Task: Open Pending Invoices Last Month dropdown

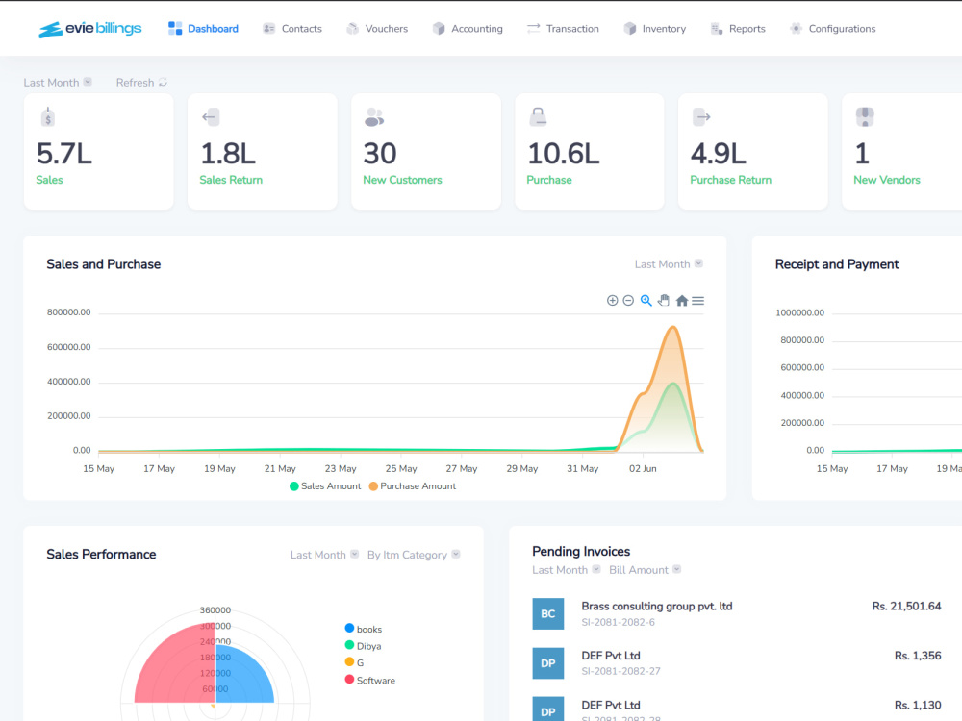Action: point(567,569)
